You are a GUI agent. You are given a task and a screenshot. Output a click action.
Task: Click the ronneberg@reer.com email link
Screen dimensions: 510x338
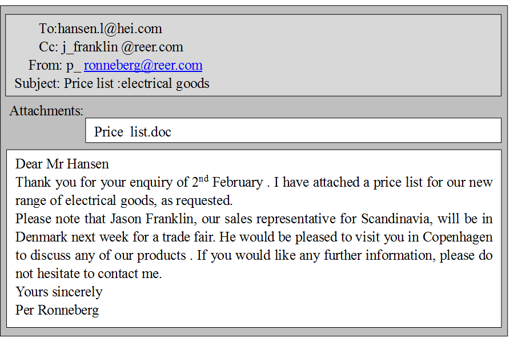(143, 65)
